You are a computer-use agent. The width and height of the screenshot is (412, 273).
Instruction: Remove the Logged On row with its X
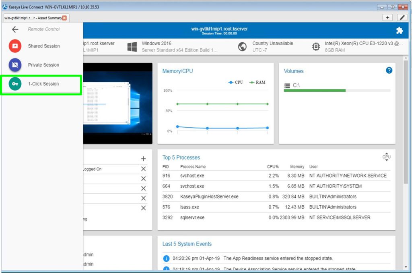click(x=143, y=169)
